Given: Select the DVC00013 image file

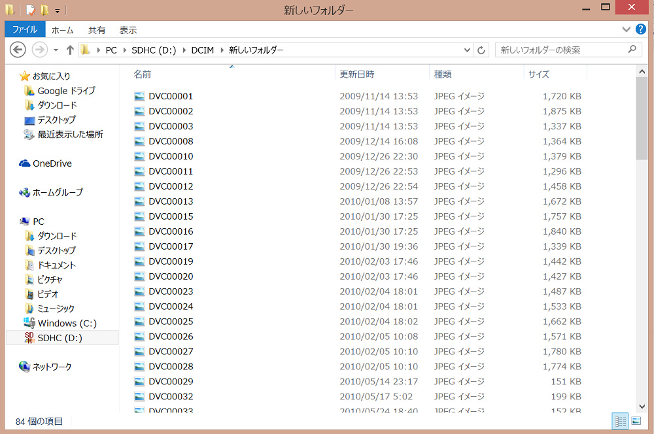Looking at the screenshot, I should [171, 201].
